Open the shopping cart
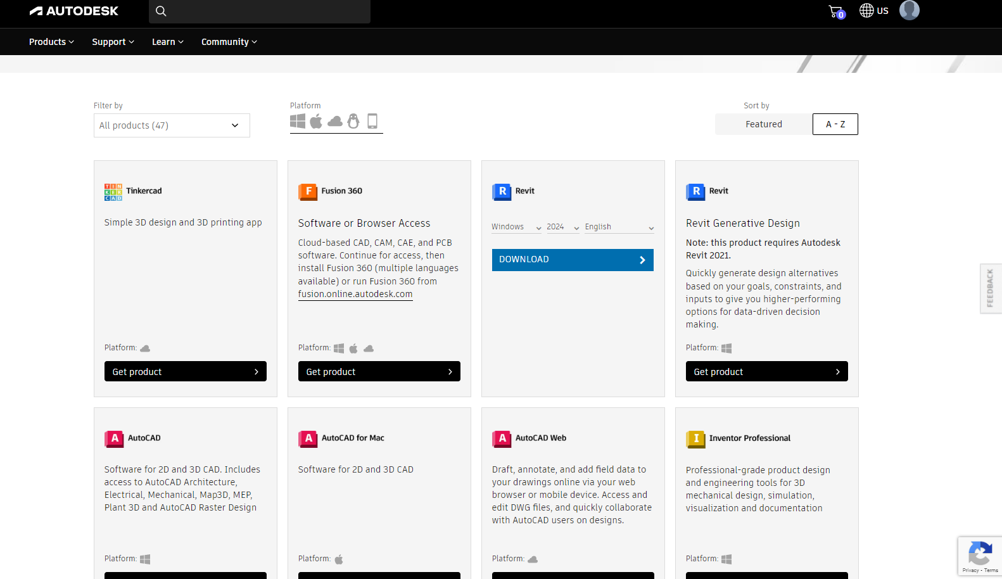Screen dimensions: 1002x579 [837, 11]
